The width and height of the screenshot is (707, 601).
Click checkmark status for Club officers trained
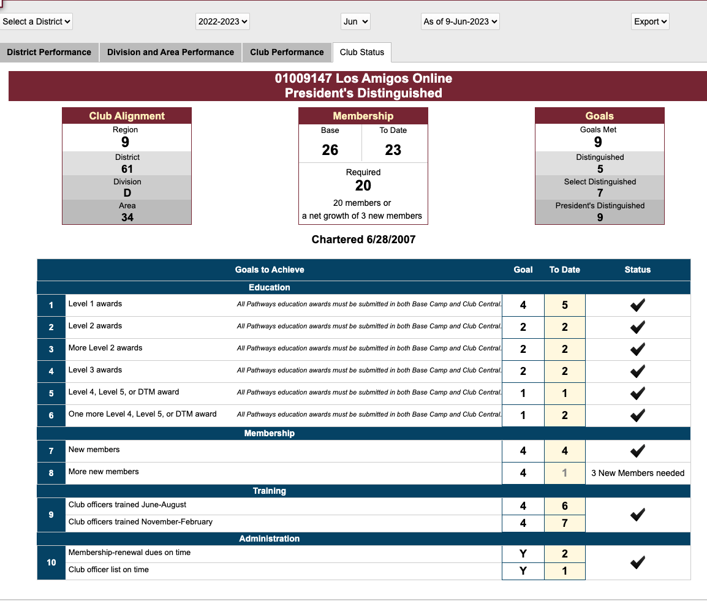tap(638, 515)
